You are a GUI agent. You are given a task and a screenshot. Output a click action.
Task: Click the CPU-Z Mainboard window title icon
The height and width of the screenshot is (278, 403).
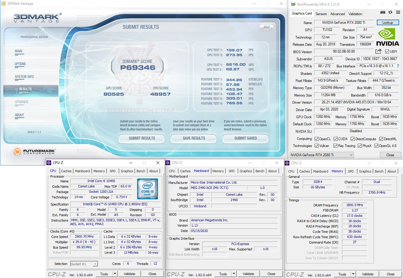pos(168,163)
